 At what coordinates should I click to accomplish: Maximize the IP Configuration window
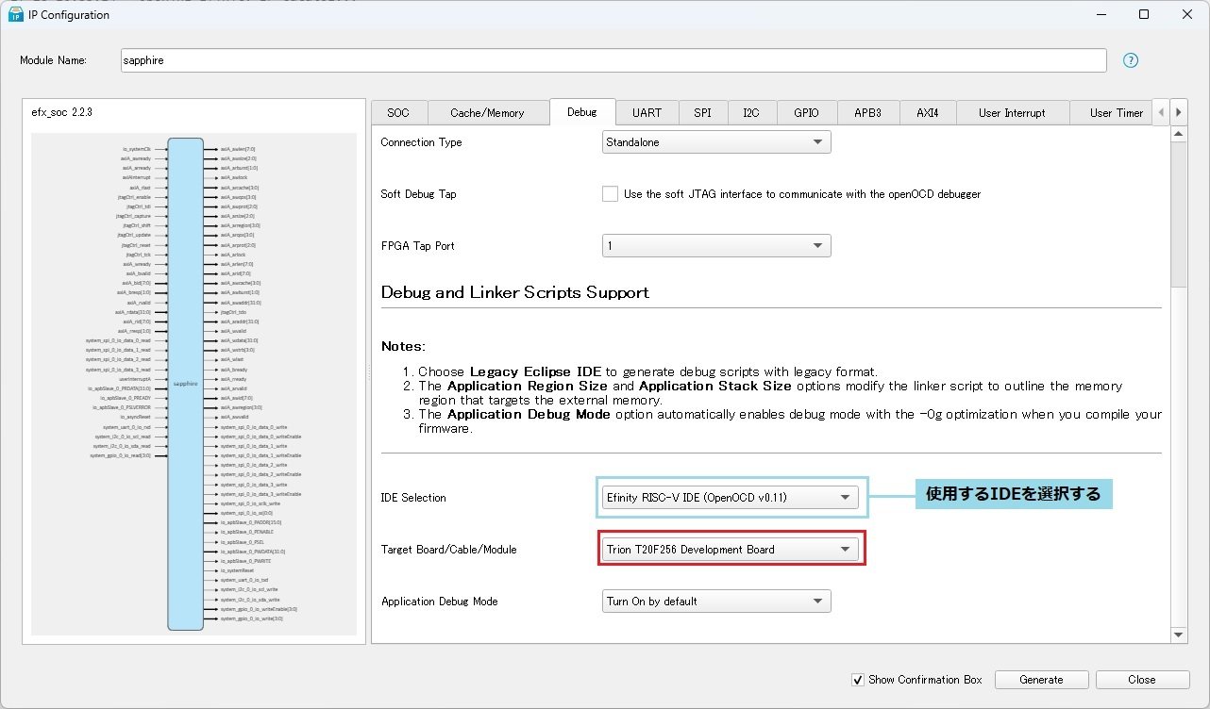[1143, 14]
